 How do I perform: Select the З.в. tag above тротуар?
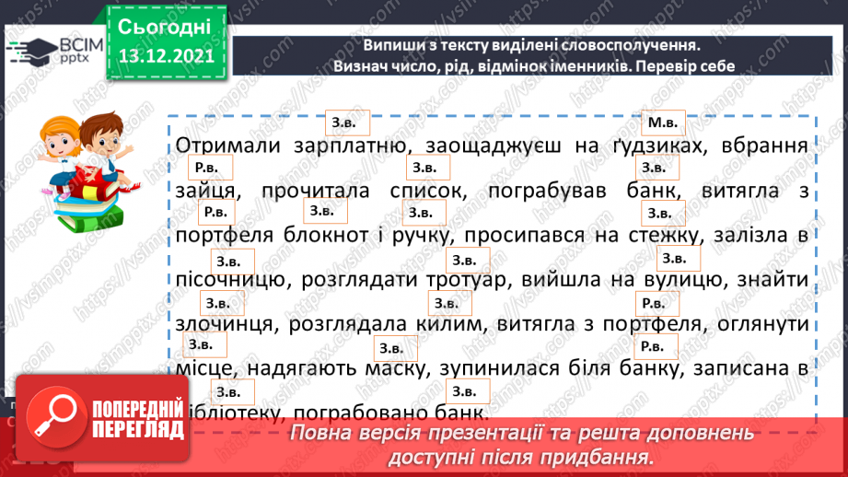pos(468,260)
